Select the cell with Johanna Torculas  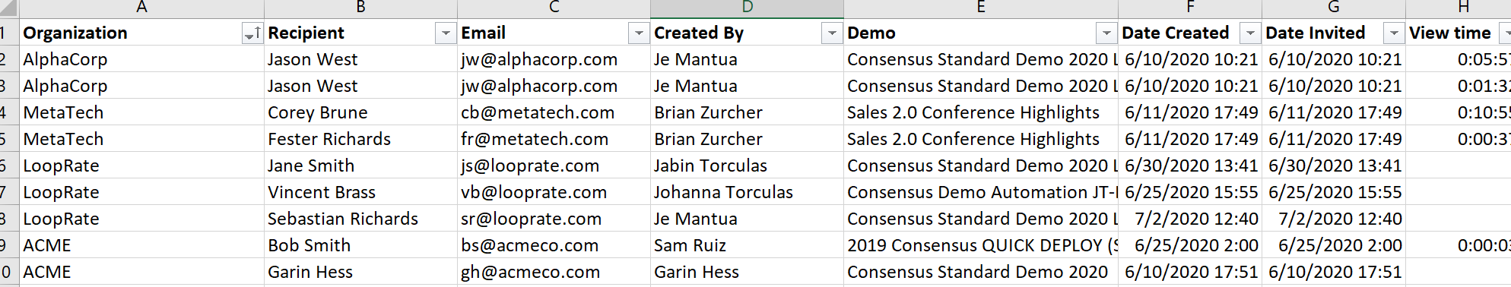[x=747, y=192]
